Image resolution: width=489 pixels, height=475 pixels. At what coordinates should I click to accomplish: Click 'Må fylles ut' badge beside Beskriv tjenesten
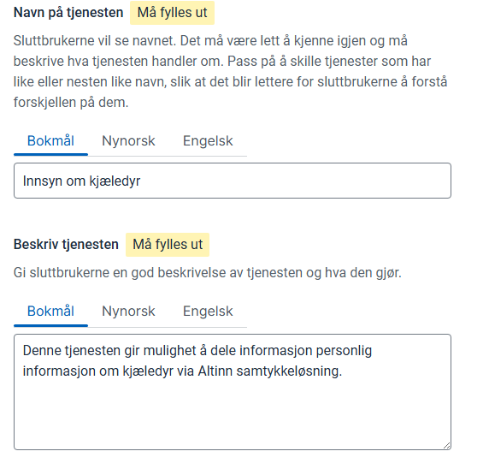pos(168,245)
